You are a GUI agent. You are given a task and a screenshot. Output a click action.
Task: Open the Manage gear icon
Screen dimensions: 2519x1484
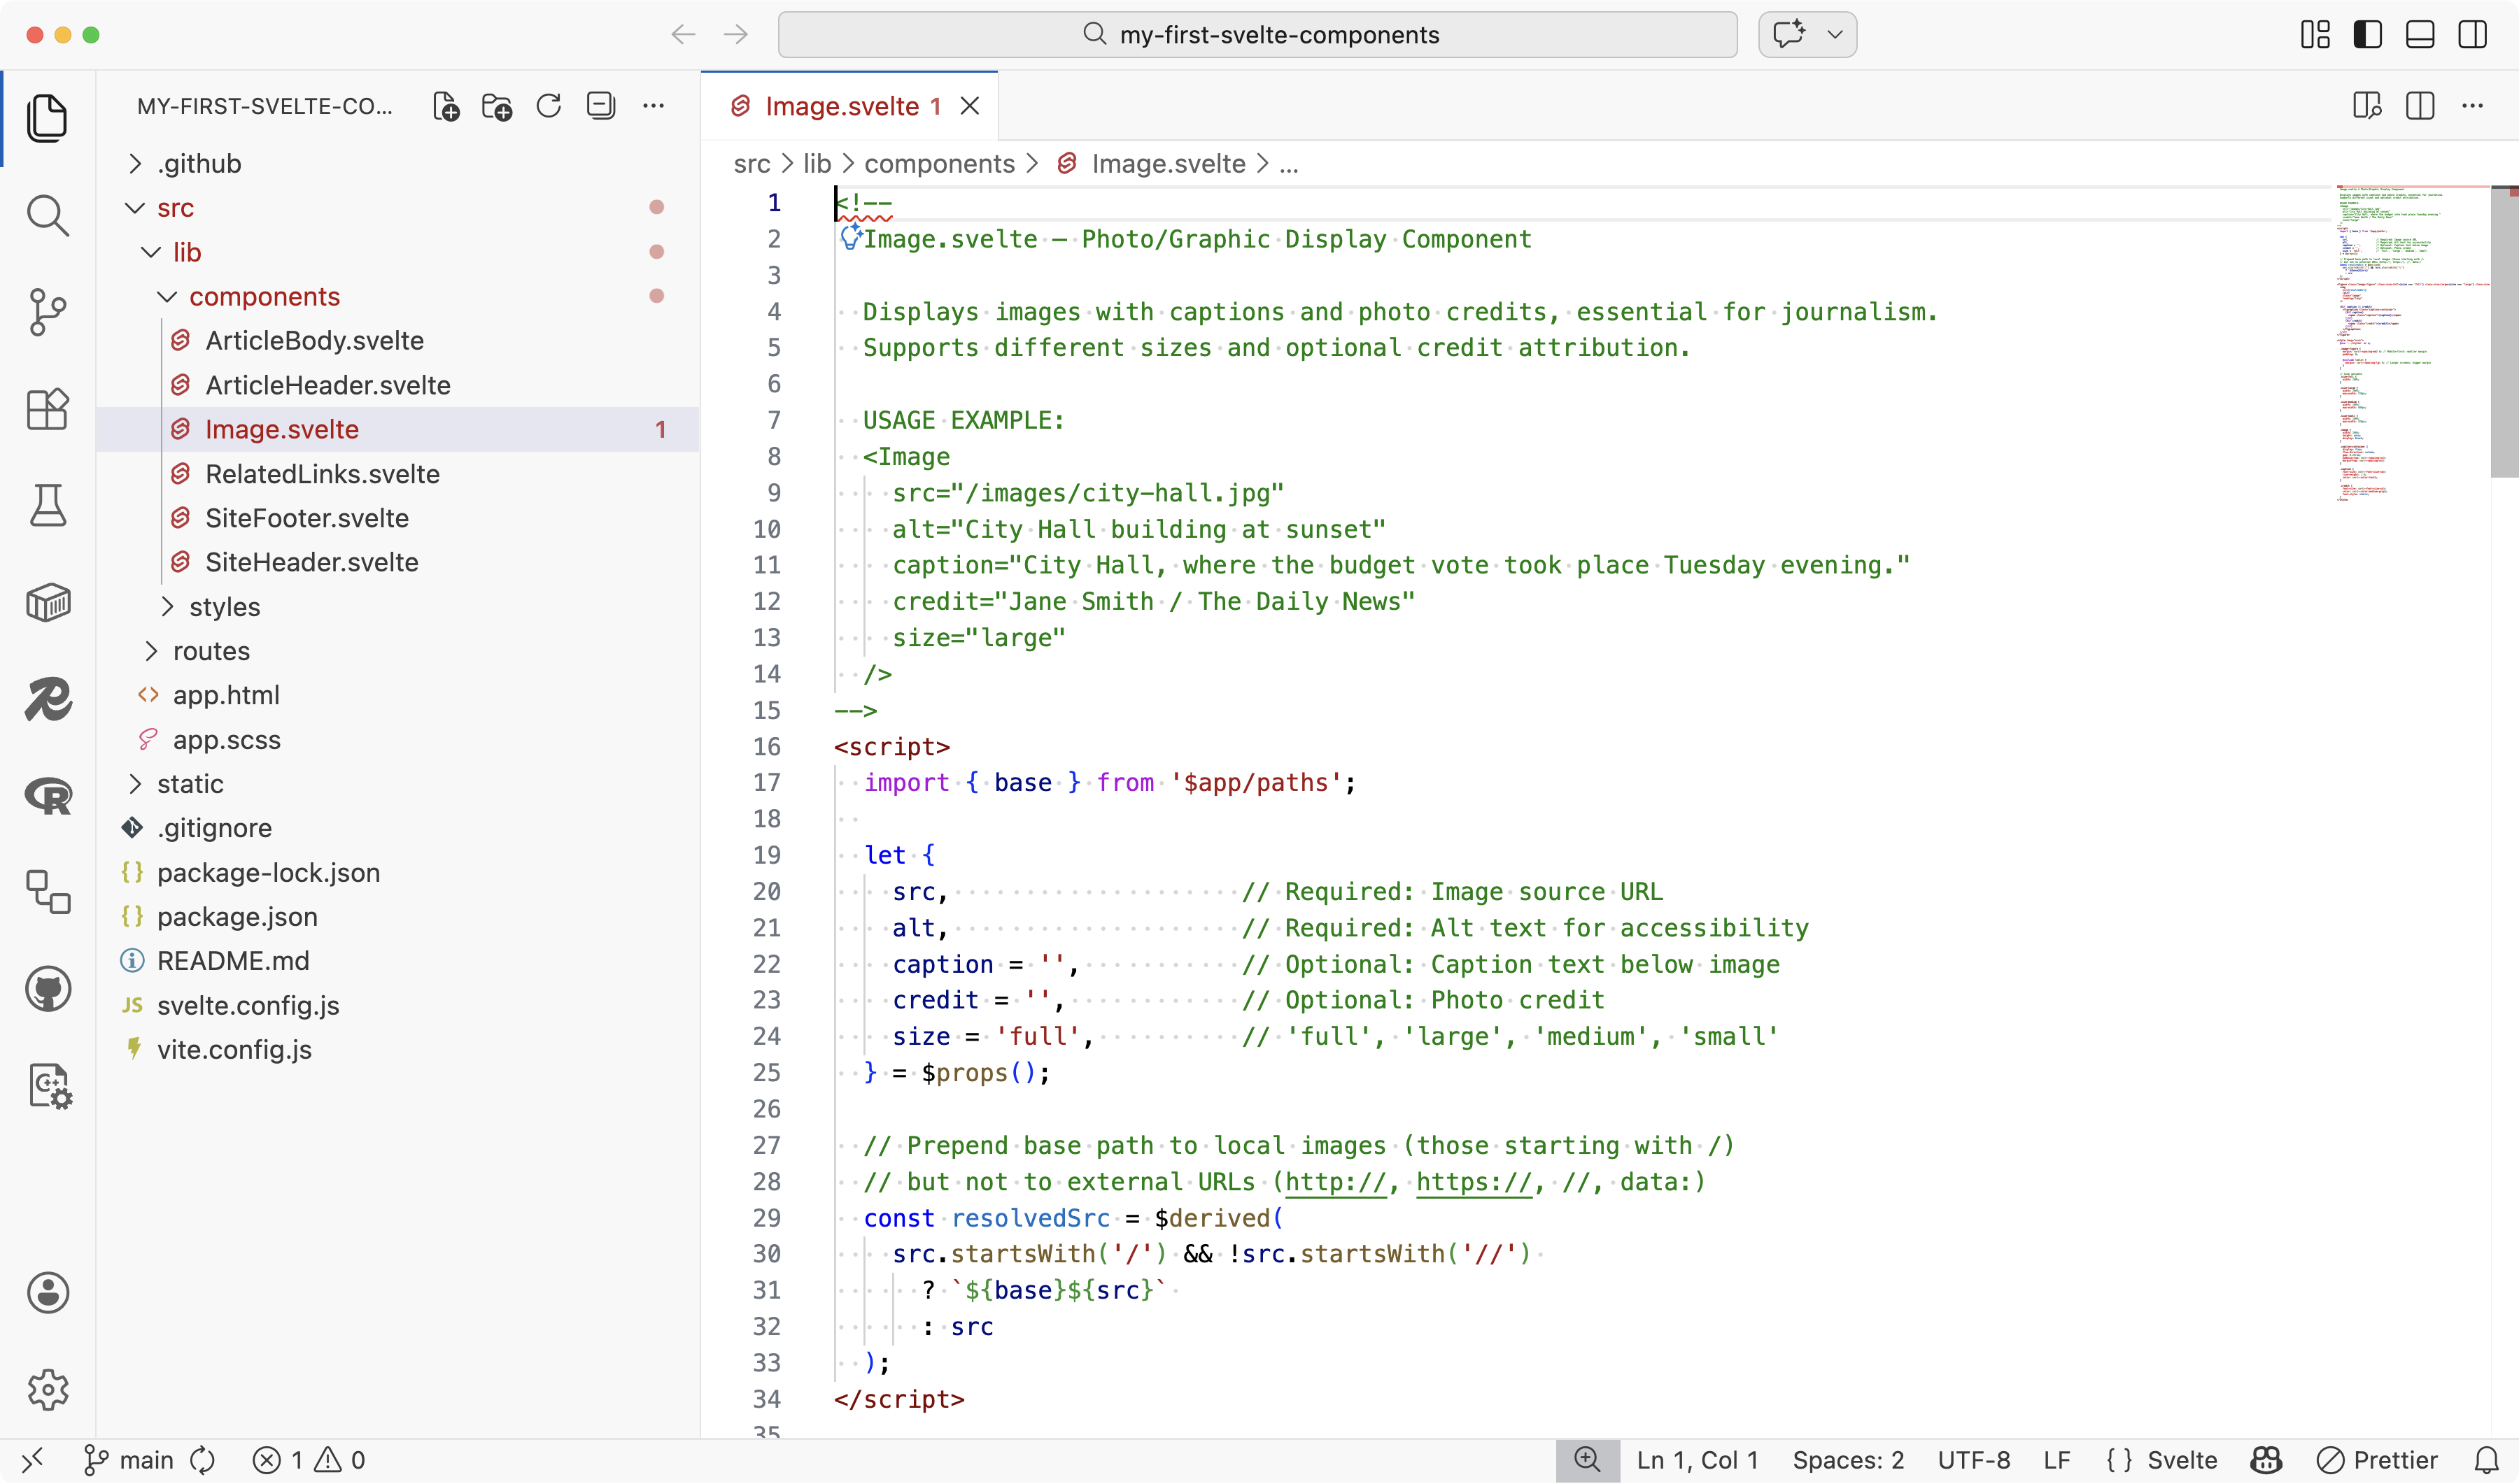coord(47,1390)
